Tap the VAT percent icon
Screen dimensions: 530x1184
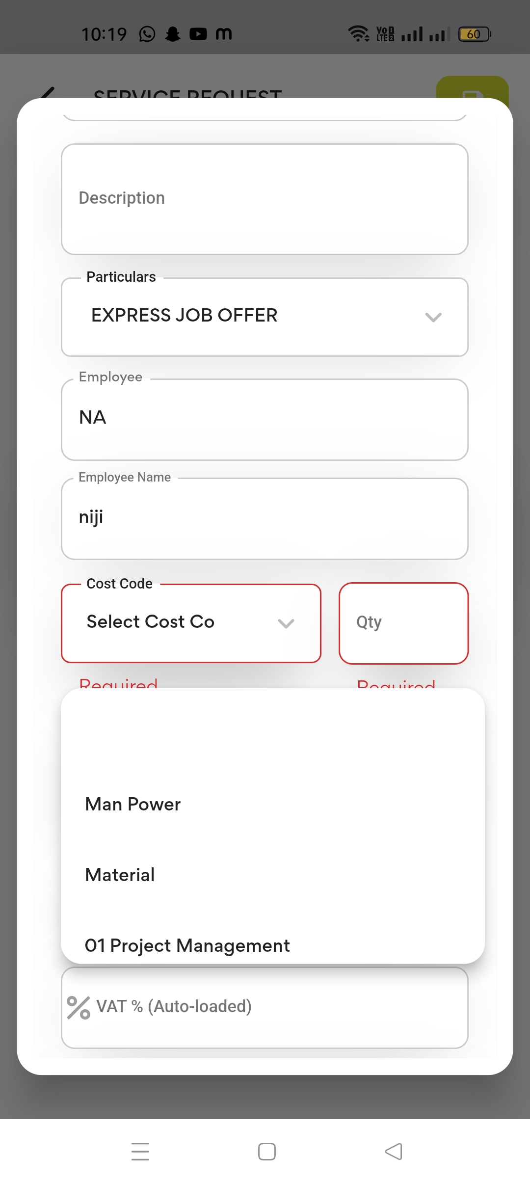[79, 1007]
